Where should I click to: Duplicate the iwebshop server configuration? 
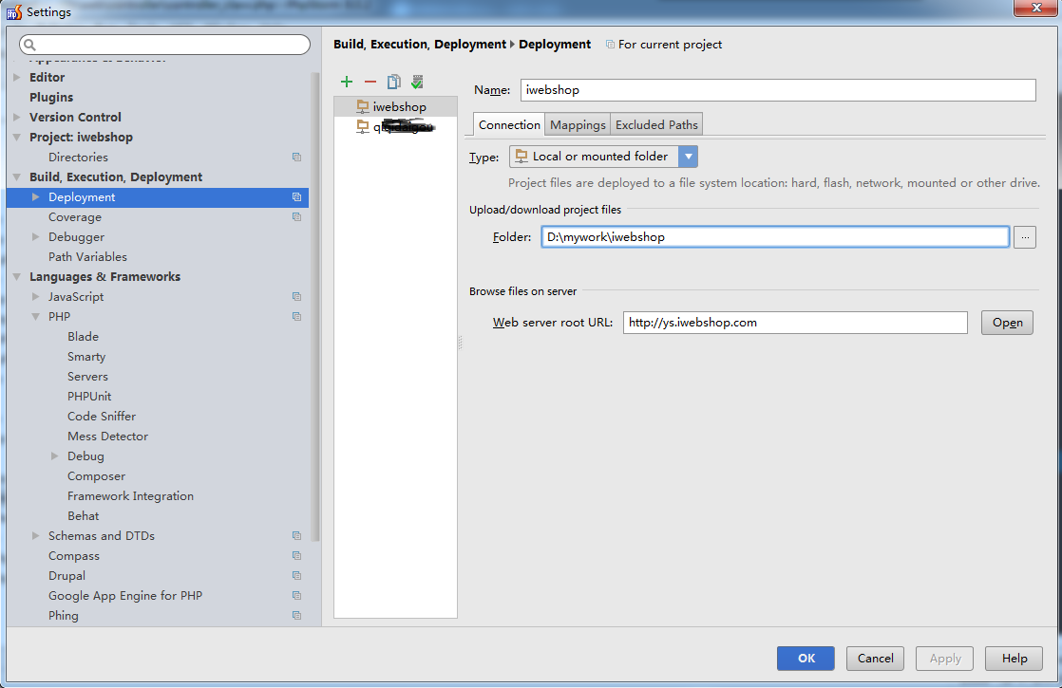tap(393, 82)
